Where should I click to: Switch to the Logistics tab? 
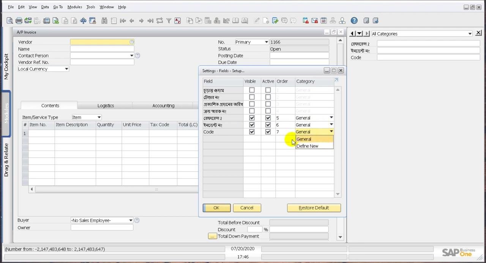click(x=106, y=106)
